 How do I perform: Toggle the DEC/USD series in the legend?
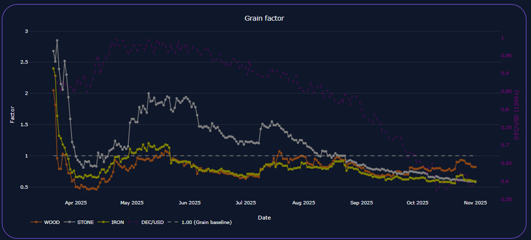click(x=146, y=222)
